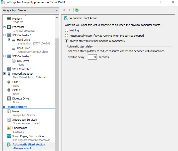Image resolution: width=178 pixels, height=151 pixels.
Task: Click the IDE Controller 0 icon
Action: click(9, 35)
